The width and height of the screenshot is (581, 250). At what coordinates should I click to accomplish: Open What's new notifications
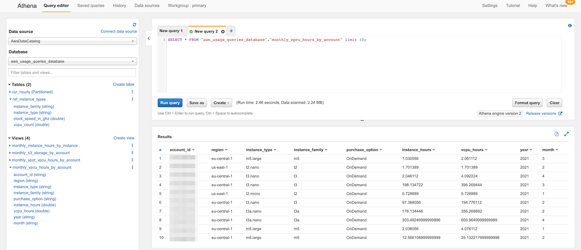coord(556,6)
